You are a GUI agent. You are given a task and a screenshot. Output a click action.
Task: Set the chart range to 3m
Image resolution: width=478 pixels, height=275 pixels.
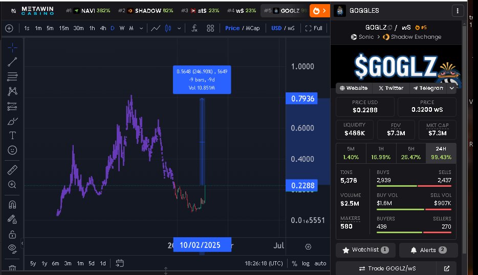coord(68,263)
